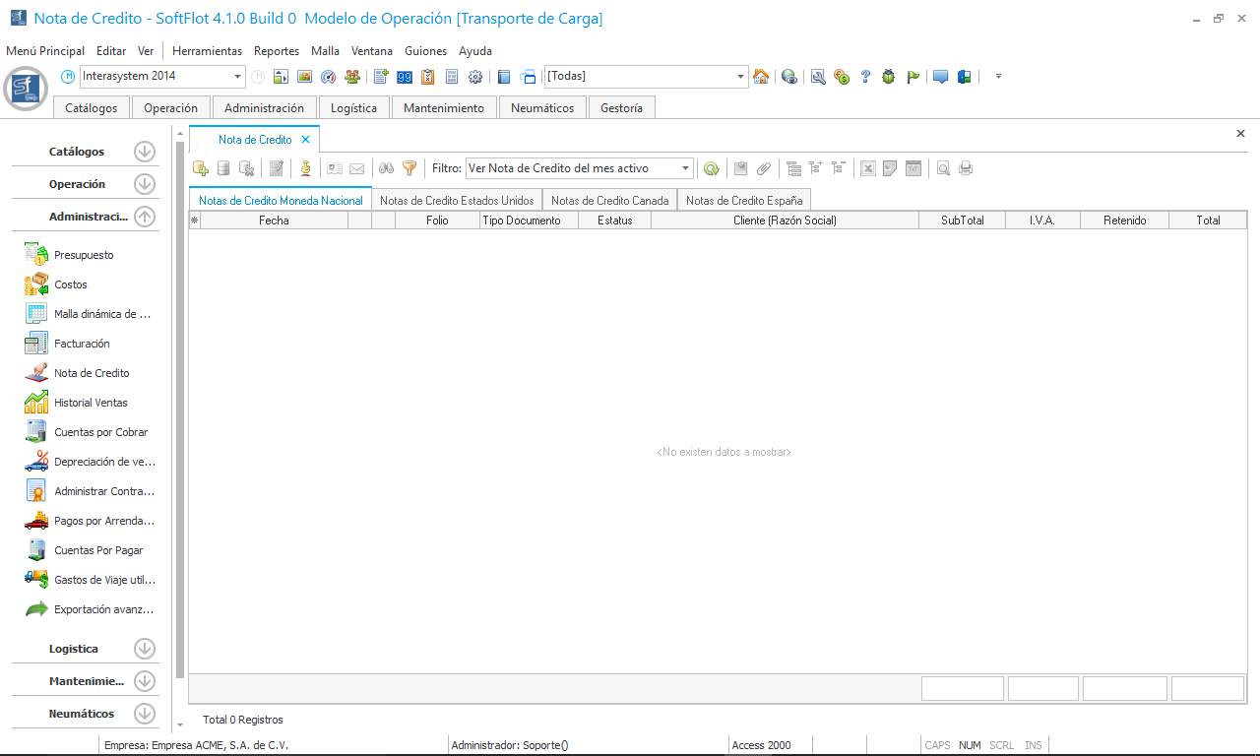Switch to Notas de Credito Estados Unidos tab
1260x756 pixels.
pos(457,201)
